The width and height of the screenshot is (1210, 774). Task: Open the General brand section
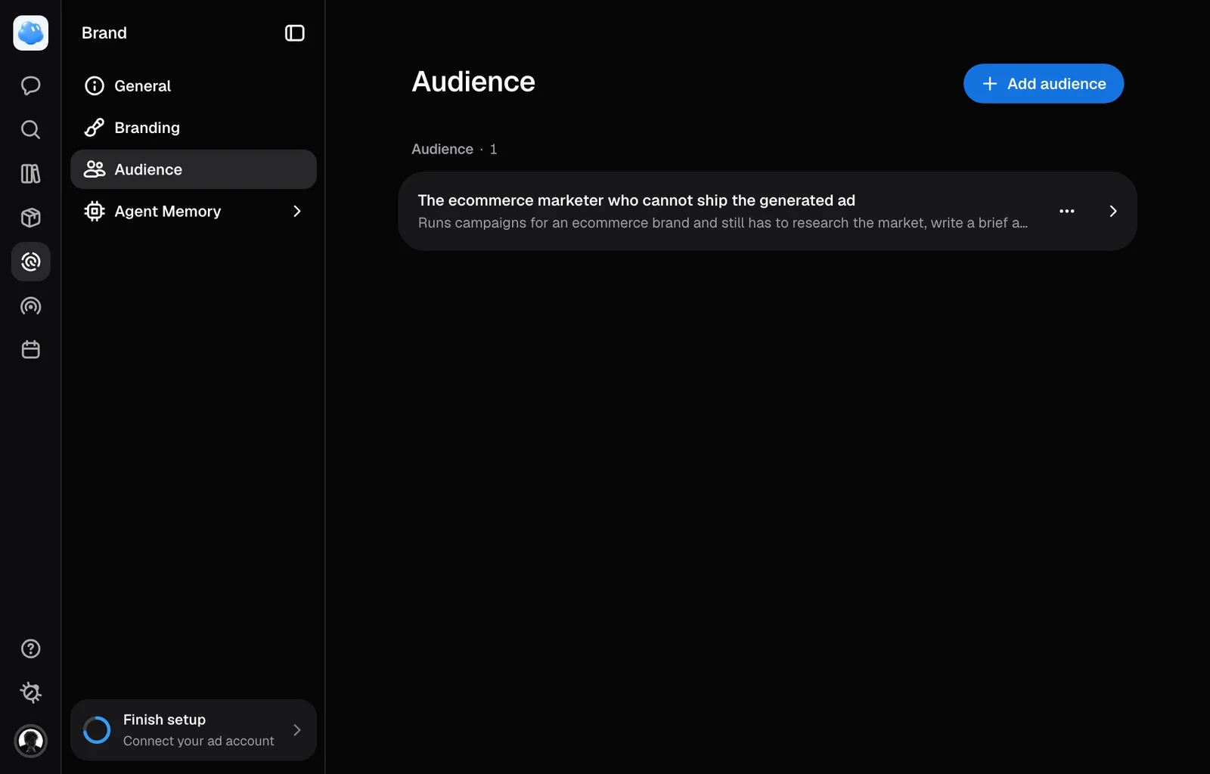point(194,86)
